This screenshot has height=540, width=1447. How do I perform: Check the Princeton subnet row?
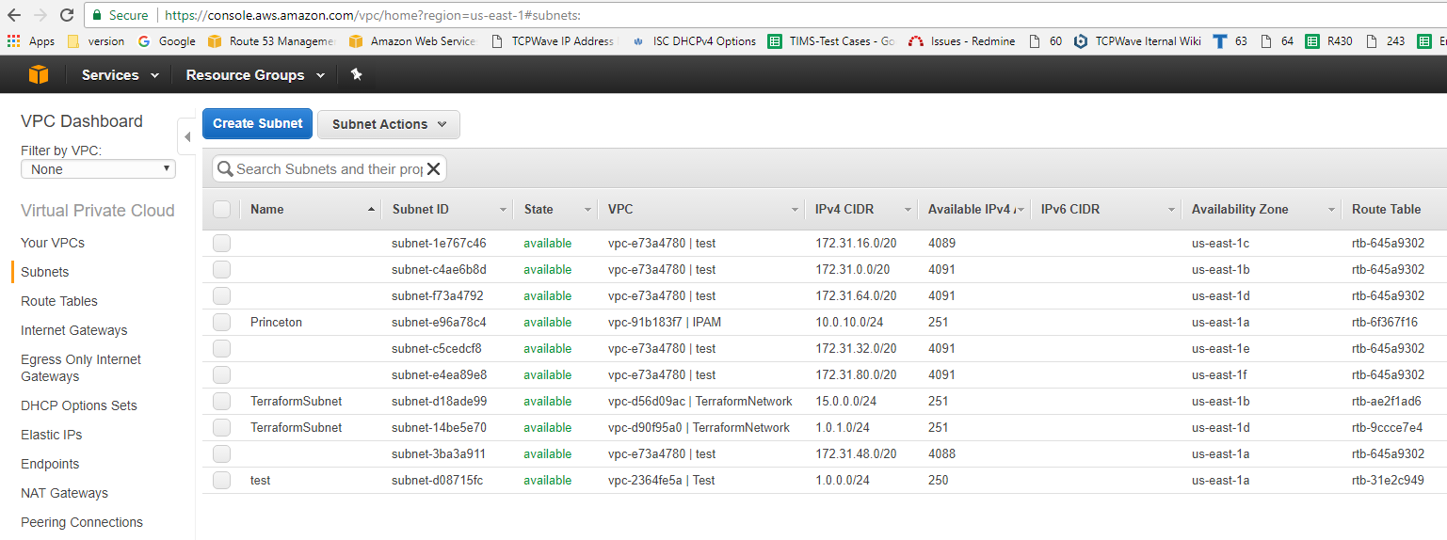point(221,322)
